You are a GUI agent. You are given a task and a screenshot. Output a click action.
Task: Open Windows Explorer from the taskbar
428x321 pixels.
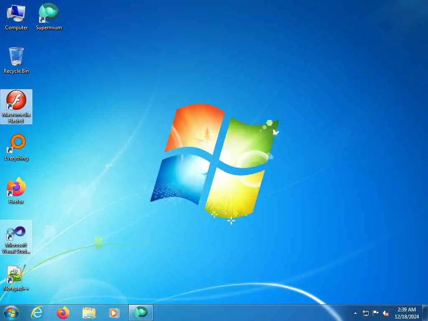89,313
